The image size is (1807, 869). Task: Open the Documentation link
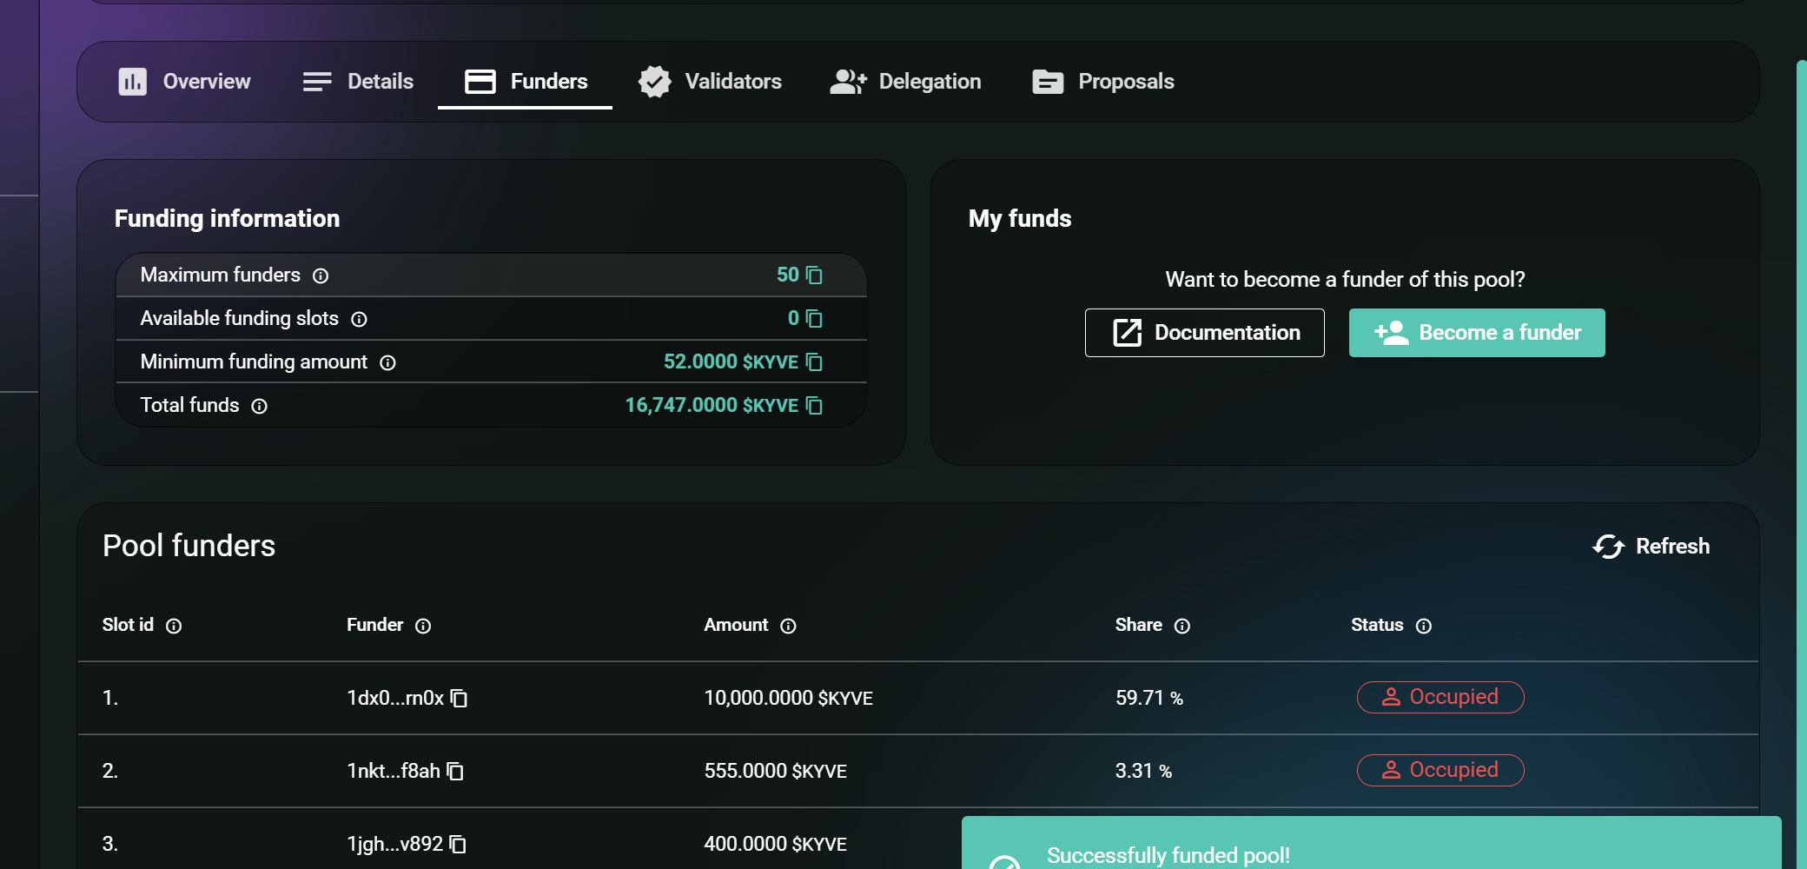(1204, 333)
